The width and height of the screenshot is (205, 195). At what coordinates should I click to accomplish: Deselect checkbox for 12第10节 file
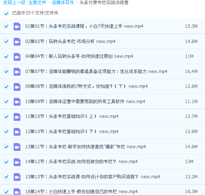click(x=6, y=132)
